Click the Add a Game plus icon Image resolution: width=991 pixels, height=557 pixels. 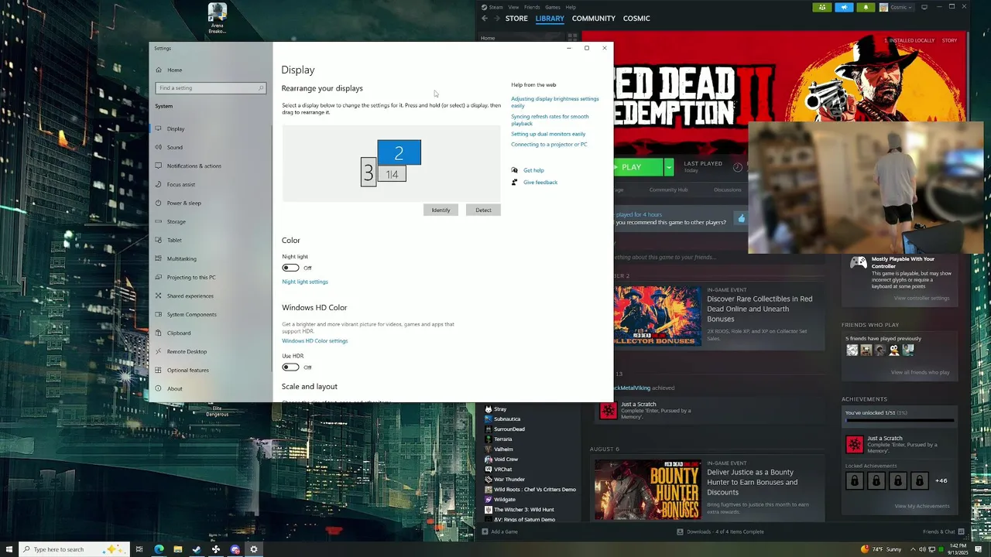(x=485, y=531)
